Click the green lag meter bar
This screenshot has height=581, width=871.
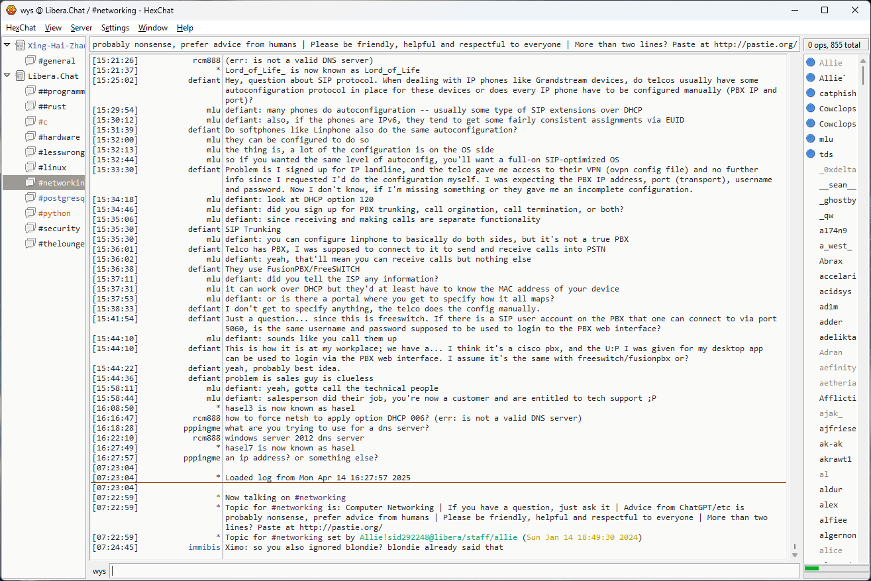click(x=811, y=568)
